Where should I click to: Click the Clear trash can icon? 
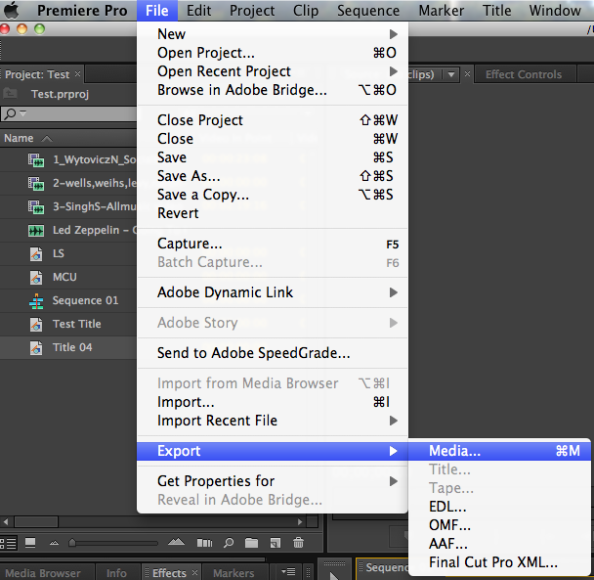click(299, 543)
